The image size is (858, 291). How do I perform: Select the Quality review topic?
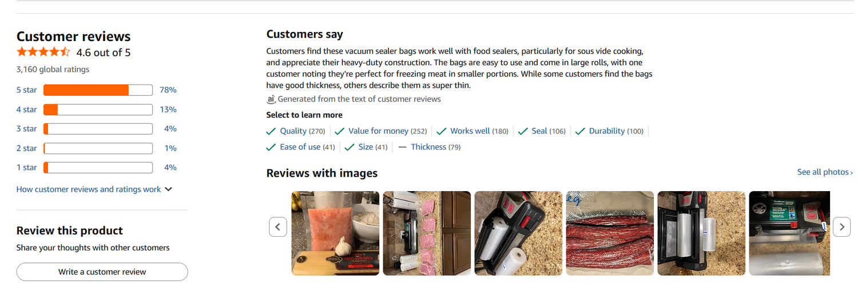(293, 131)
